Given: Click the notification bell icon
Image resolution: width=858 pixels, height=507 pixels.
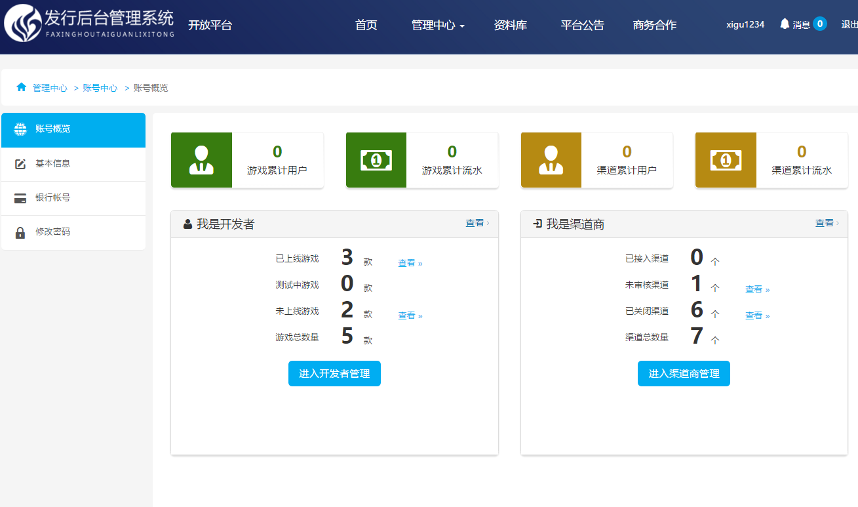Looking at the screenshot, I should pyautogui.click(x=785, y=24).
